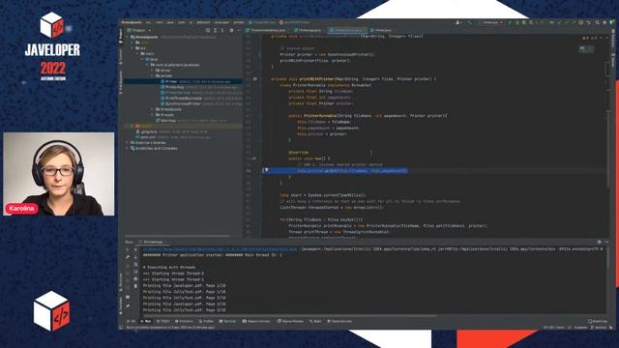619x348 pixels.
Task: Collapse the printer package
Action: [x=152, y=75]
